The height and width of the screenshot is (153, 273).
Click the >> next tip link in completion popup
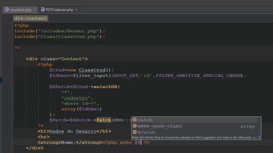point(255,138)
